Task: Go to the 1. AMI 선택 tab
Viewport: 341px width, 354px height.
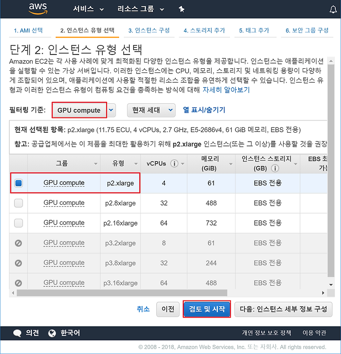Action: coord(28,30)
